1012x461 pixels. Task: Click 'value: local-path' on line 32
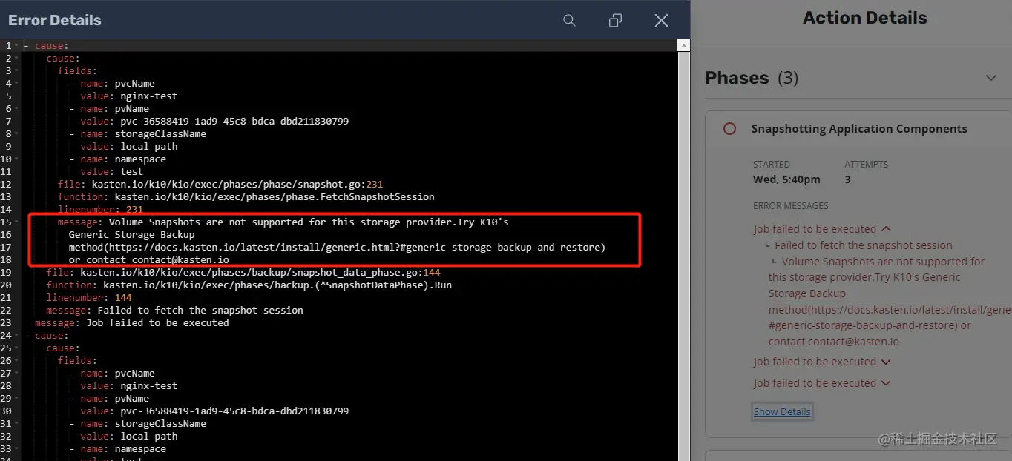(129, 437)
